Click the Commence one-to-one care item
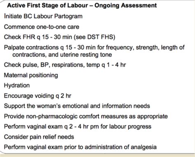 coord(42,27)
